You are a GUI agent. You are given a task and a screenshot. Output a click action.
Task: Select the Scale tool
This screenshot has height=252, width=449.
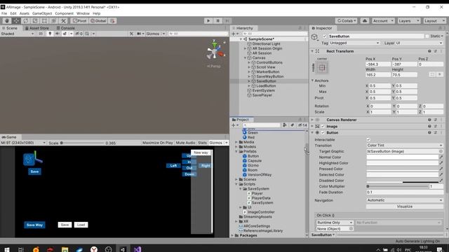(35, 21)
